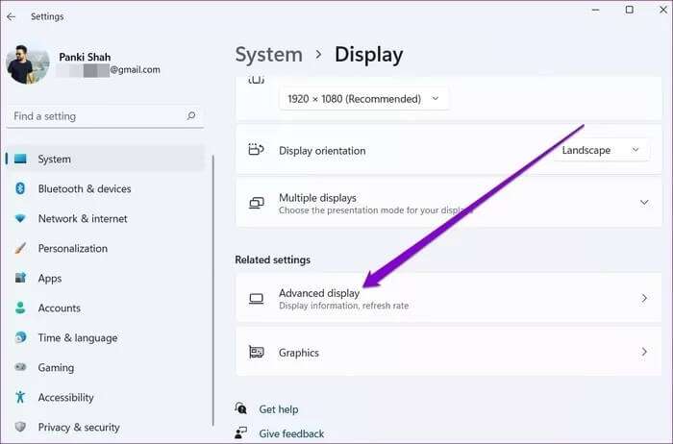The image size is (673, 444).
Task: Click the Get help icon
Action: point(242,409)
